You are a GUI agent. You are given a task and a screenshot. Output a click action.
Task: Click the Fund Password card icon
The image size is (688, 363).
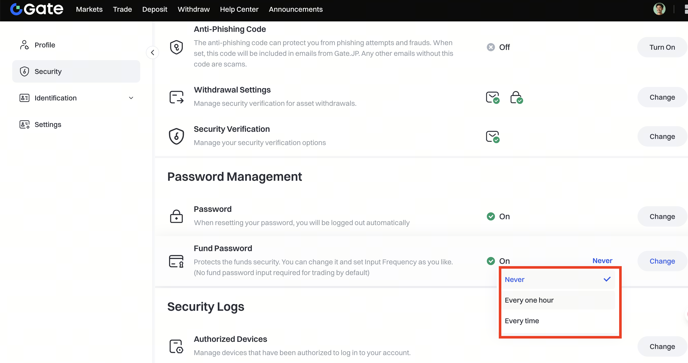[x=176, y=261]
